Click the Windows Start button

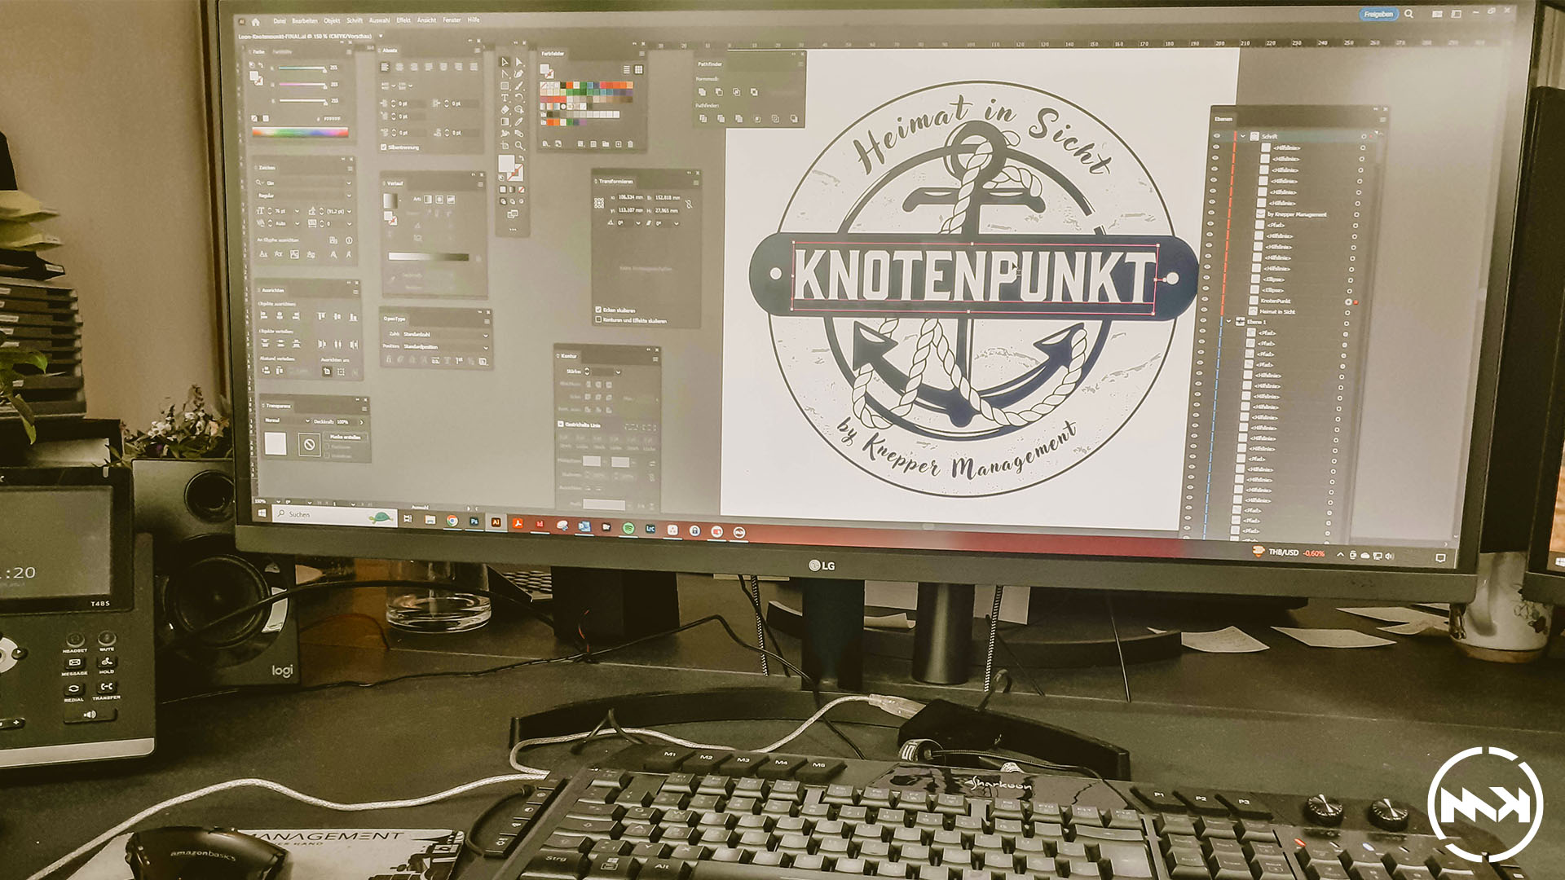coord(262,513)
